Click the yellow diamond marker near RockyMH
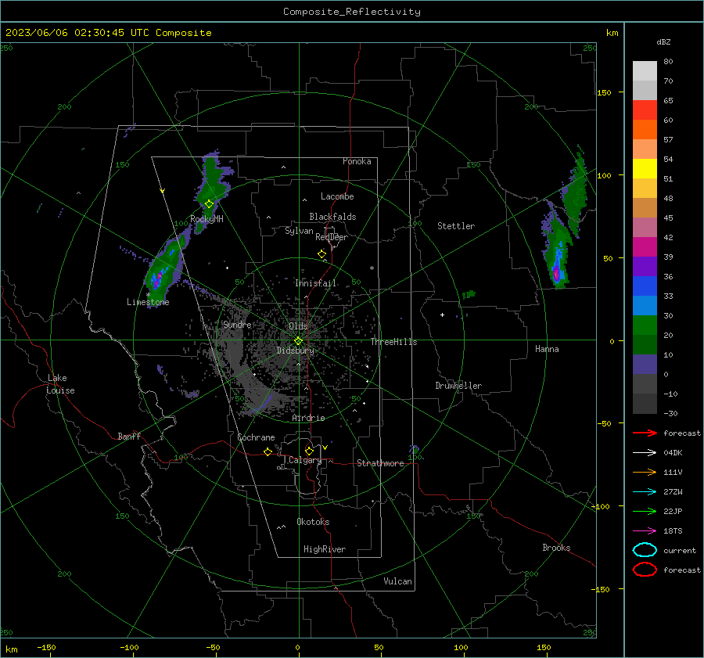 [209, 204]
